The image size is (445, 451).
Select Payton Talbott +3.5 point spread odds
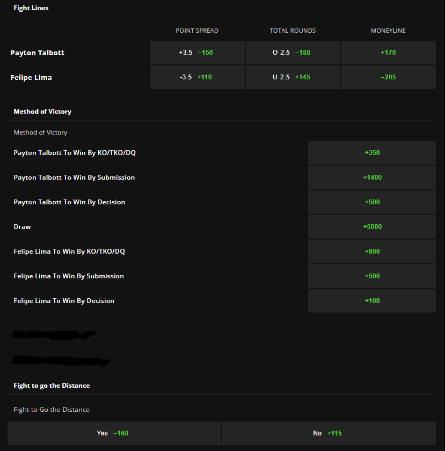tap(197, 53)
